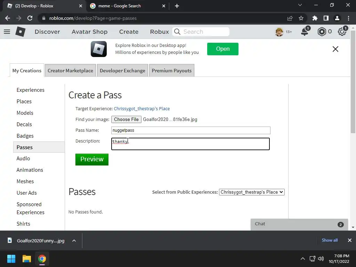Open the Premium Payouts tab
Image resolution: width=356 pixels, height=267 pixels.
172,70
